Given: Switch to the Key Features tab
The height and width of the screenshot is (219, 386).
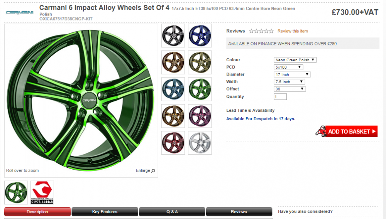Looking at the screenshot, I should tap(105, 212).
